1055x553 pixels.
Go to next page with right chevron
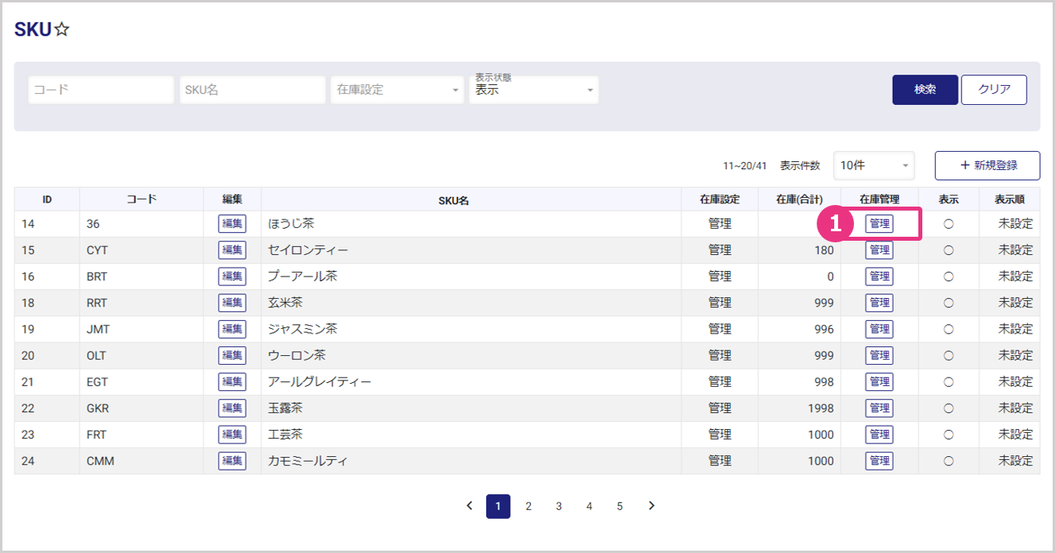click(651, 505)
